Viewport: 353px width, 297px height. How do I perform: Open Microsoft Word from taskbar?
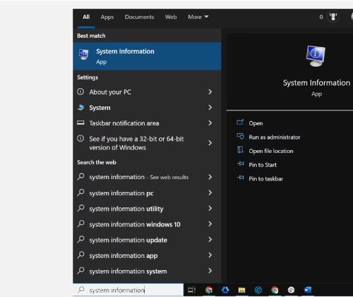pos(307,290)
